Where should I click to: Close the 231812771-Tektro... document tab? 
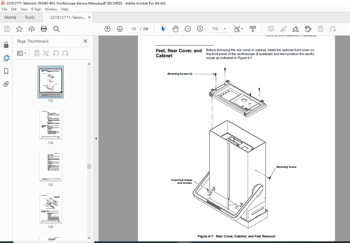90,17
